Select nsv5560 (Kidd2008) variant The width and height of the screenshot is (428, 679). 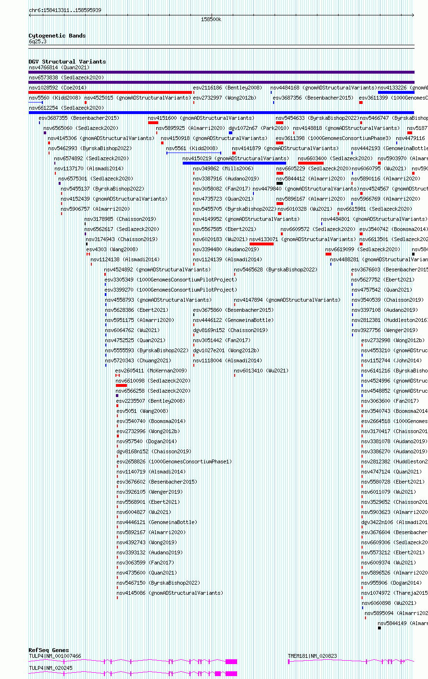point(55,98)
